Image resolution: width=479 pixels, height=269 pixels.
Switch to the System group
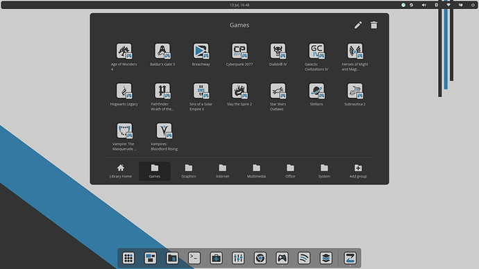pos(324,171)
